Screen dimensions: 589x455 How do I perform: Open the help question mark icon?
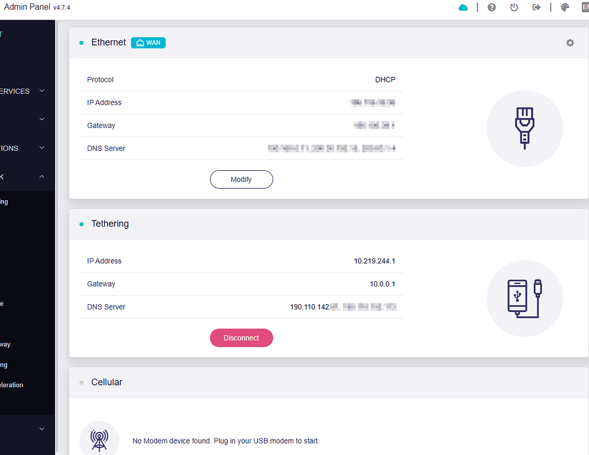click(492, 7)
